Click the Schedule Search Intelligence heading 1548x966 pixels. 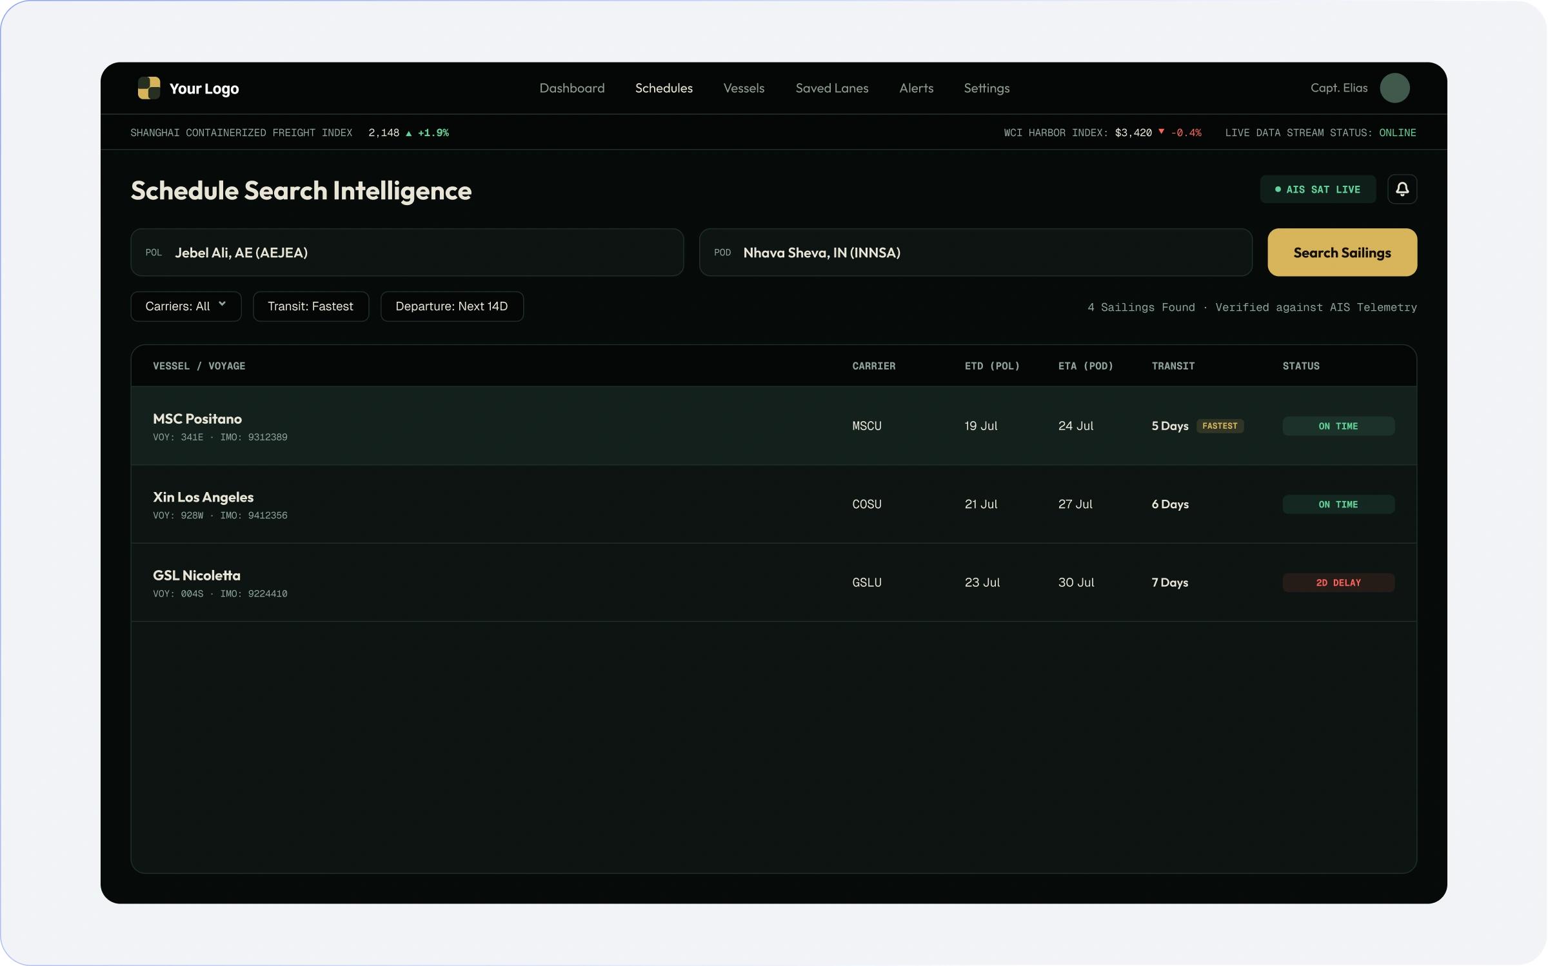tap(301, 191)
